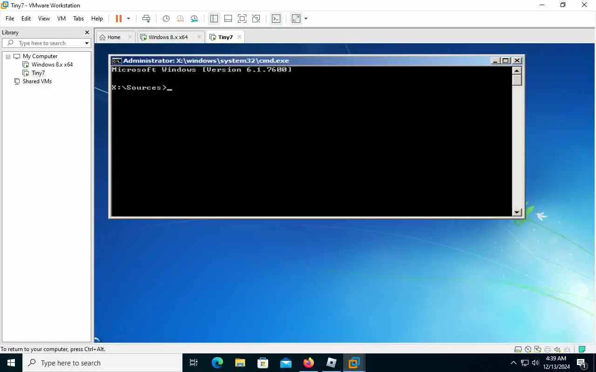Click the library search input field

pos(46,43)
